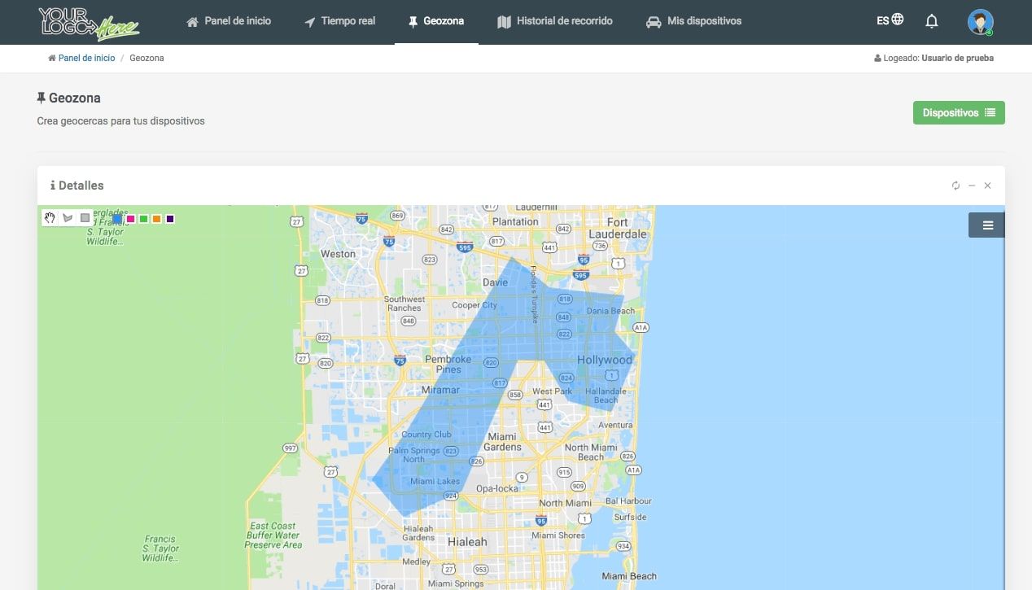Pick the green geofence color
Image resolution: width=1032 pixels, height=590 pixels.
(x=143, y=219)
